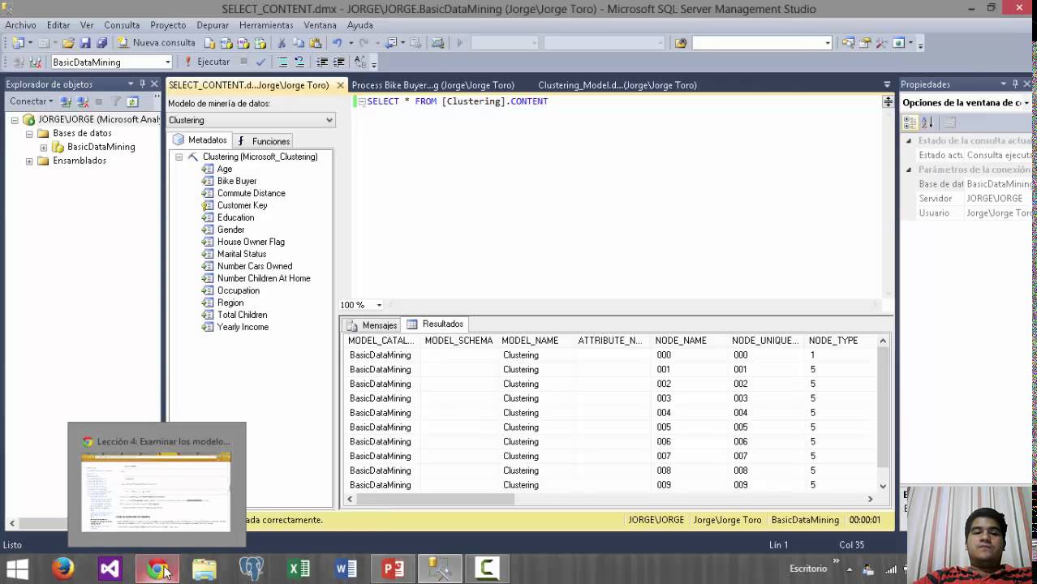Collapse the Clustering (Microsoft_Clustering) node
This screenshot has width=1037, height=584.
tap(179, 157)
